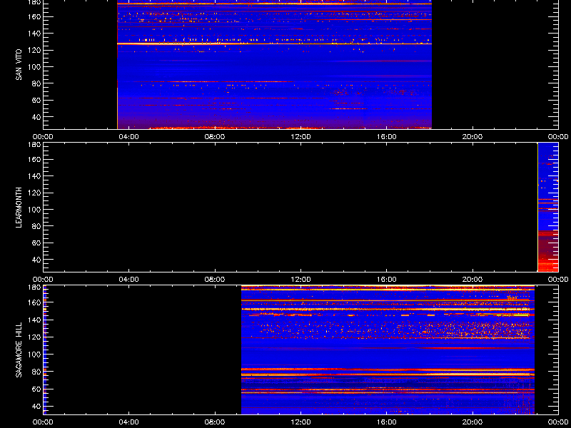Screen dimensions: 571x428
Task: Click 16:00 time label below Learmonth panel
Action: (387, 280)
